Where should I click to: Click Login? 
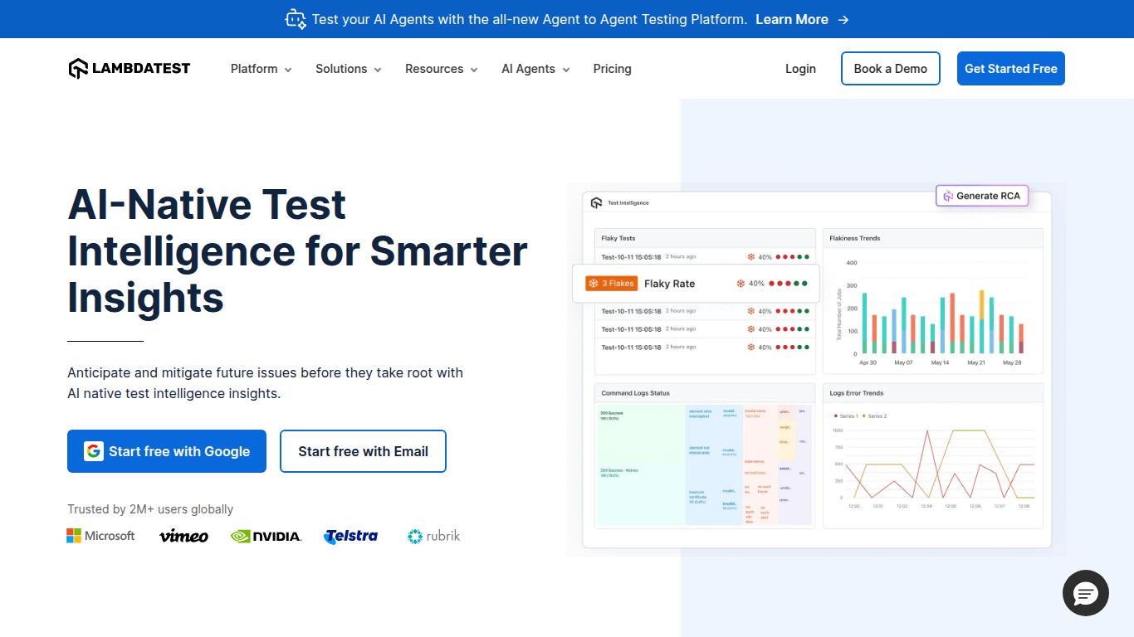[x=799, y=69]
